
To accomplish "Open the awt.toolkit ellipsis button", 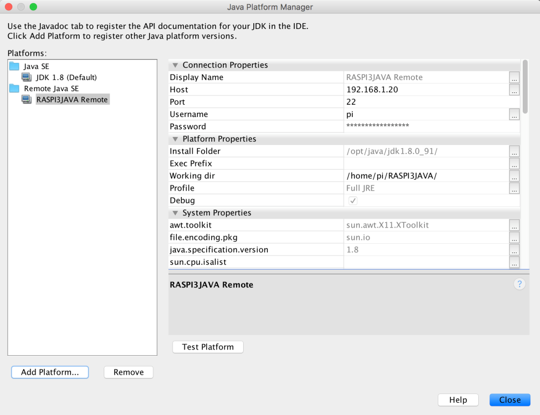I will [514, 225].
